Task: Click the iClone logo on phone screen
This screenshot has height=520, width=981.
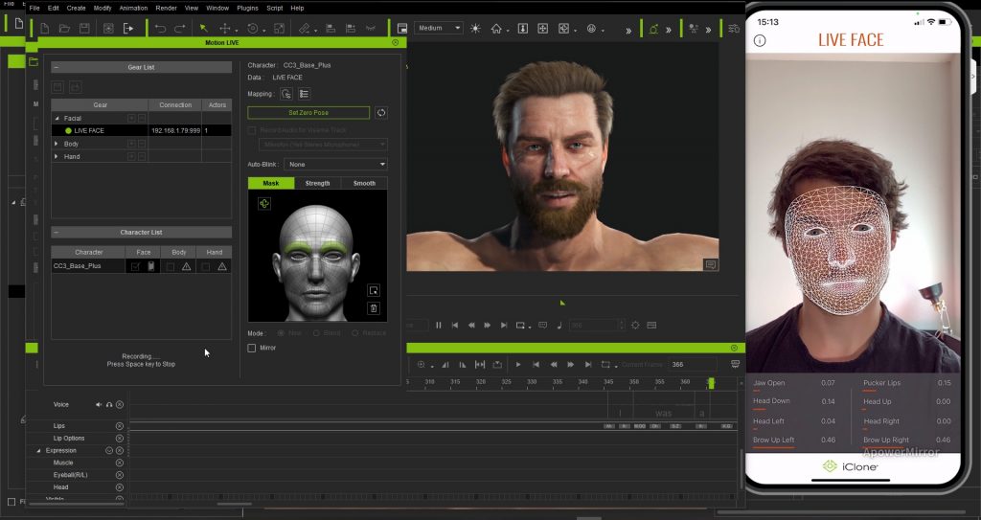Action: pos(853,466)
